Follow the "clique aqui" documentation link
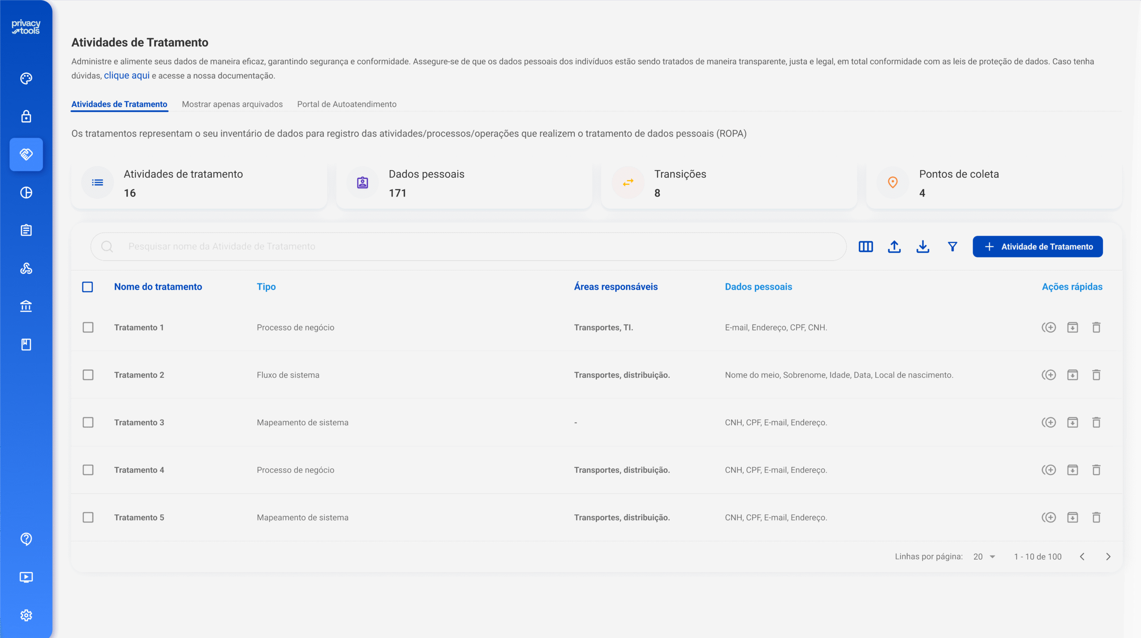Viewport: 1141px width, 638px height. coord(127,76)
